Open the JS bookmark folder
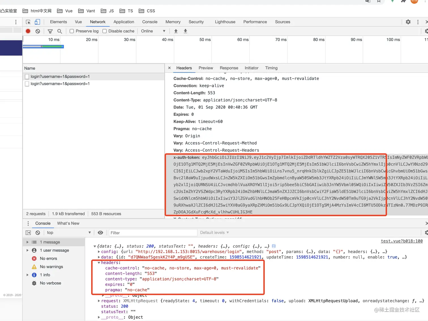Screen dimensions: 428x321 tap(107, 11)
